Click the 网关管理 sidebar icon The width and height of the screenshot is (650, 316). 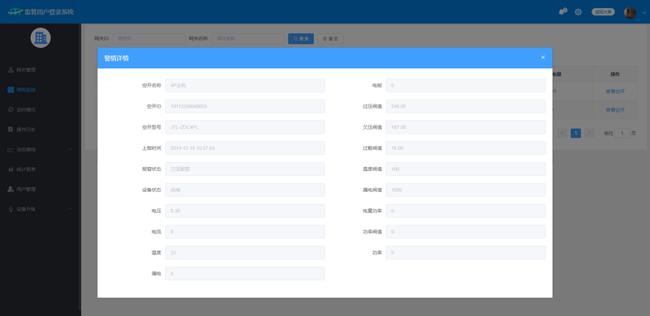pos(11,70)
